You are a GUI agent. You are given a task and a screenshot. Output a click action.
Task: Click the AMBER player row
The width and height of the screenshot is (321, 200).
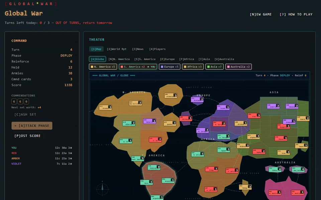point(42,158)
